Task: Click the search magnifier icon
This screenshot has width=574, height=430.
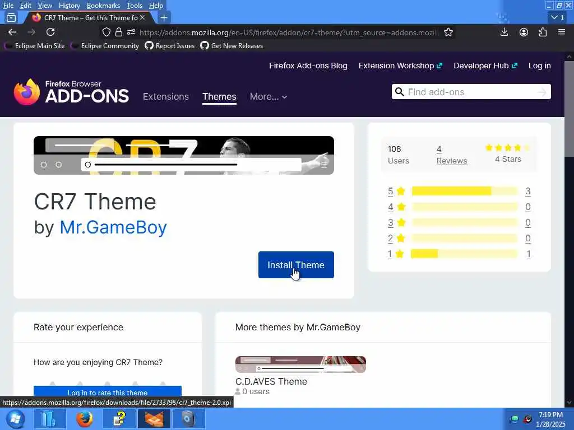Action: pos(400,92)
